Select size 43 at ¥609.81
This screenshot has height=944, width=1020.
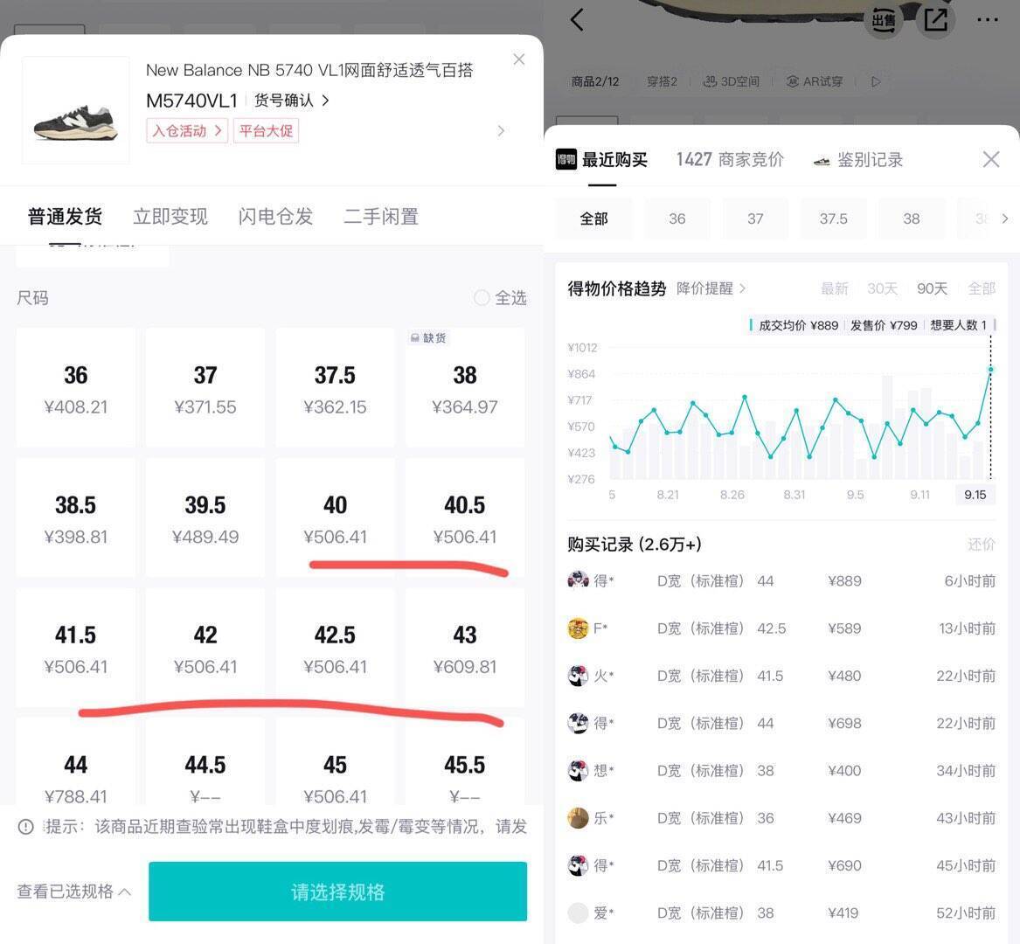click(464, 648)
